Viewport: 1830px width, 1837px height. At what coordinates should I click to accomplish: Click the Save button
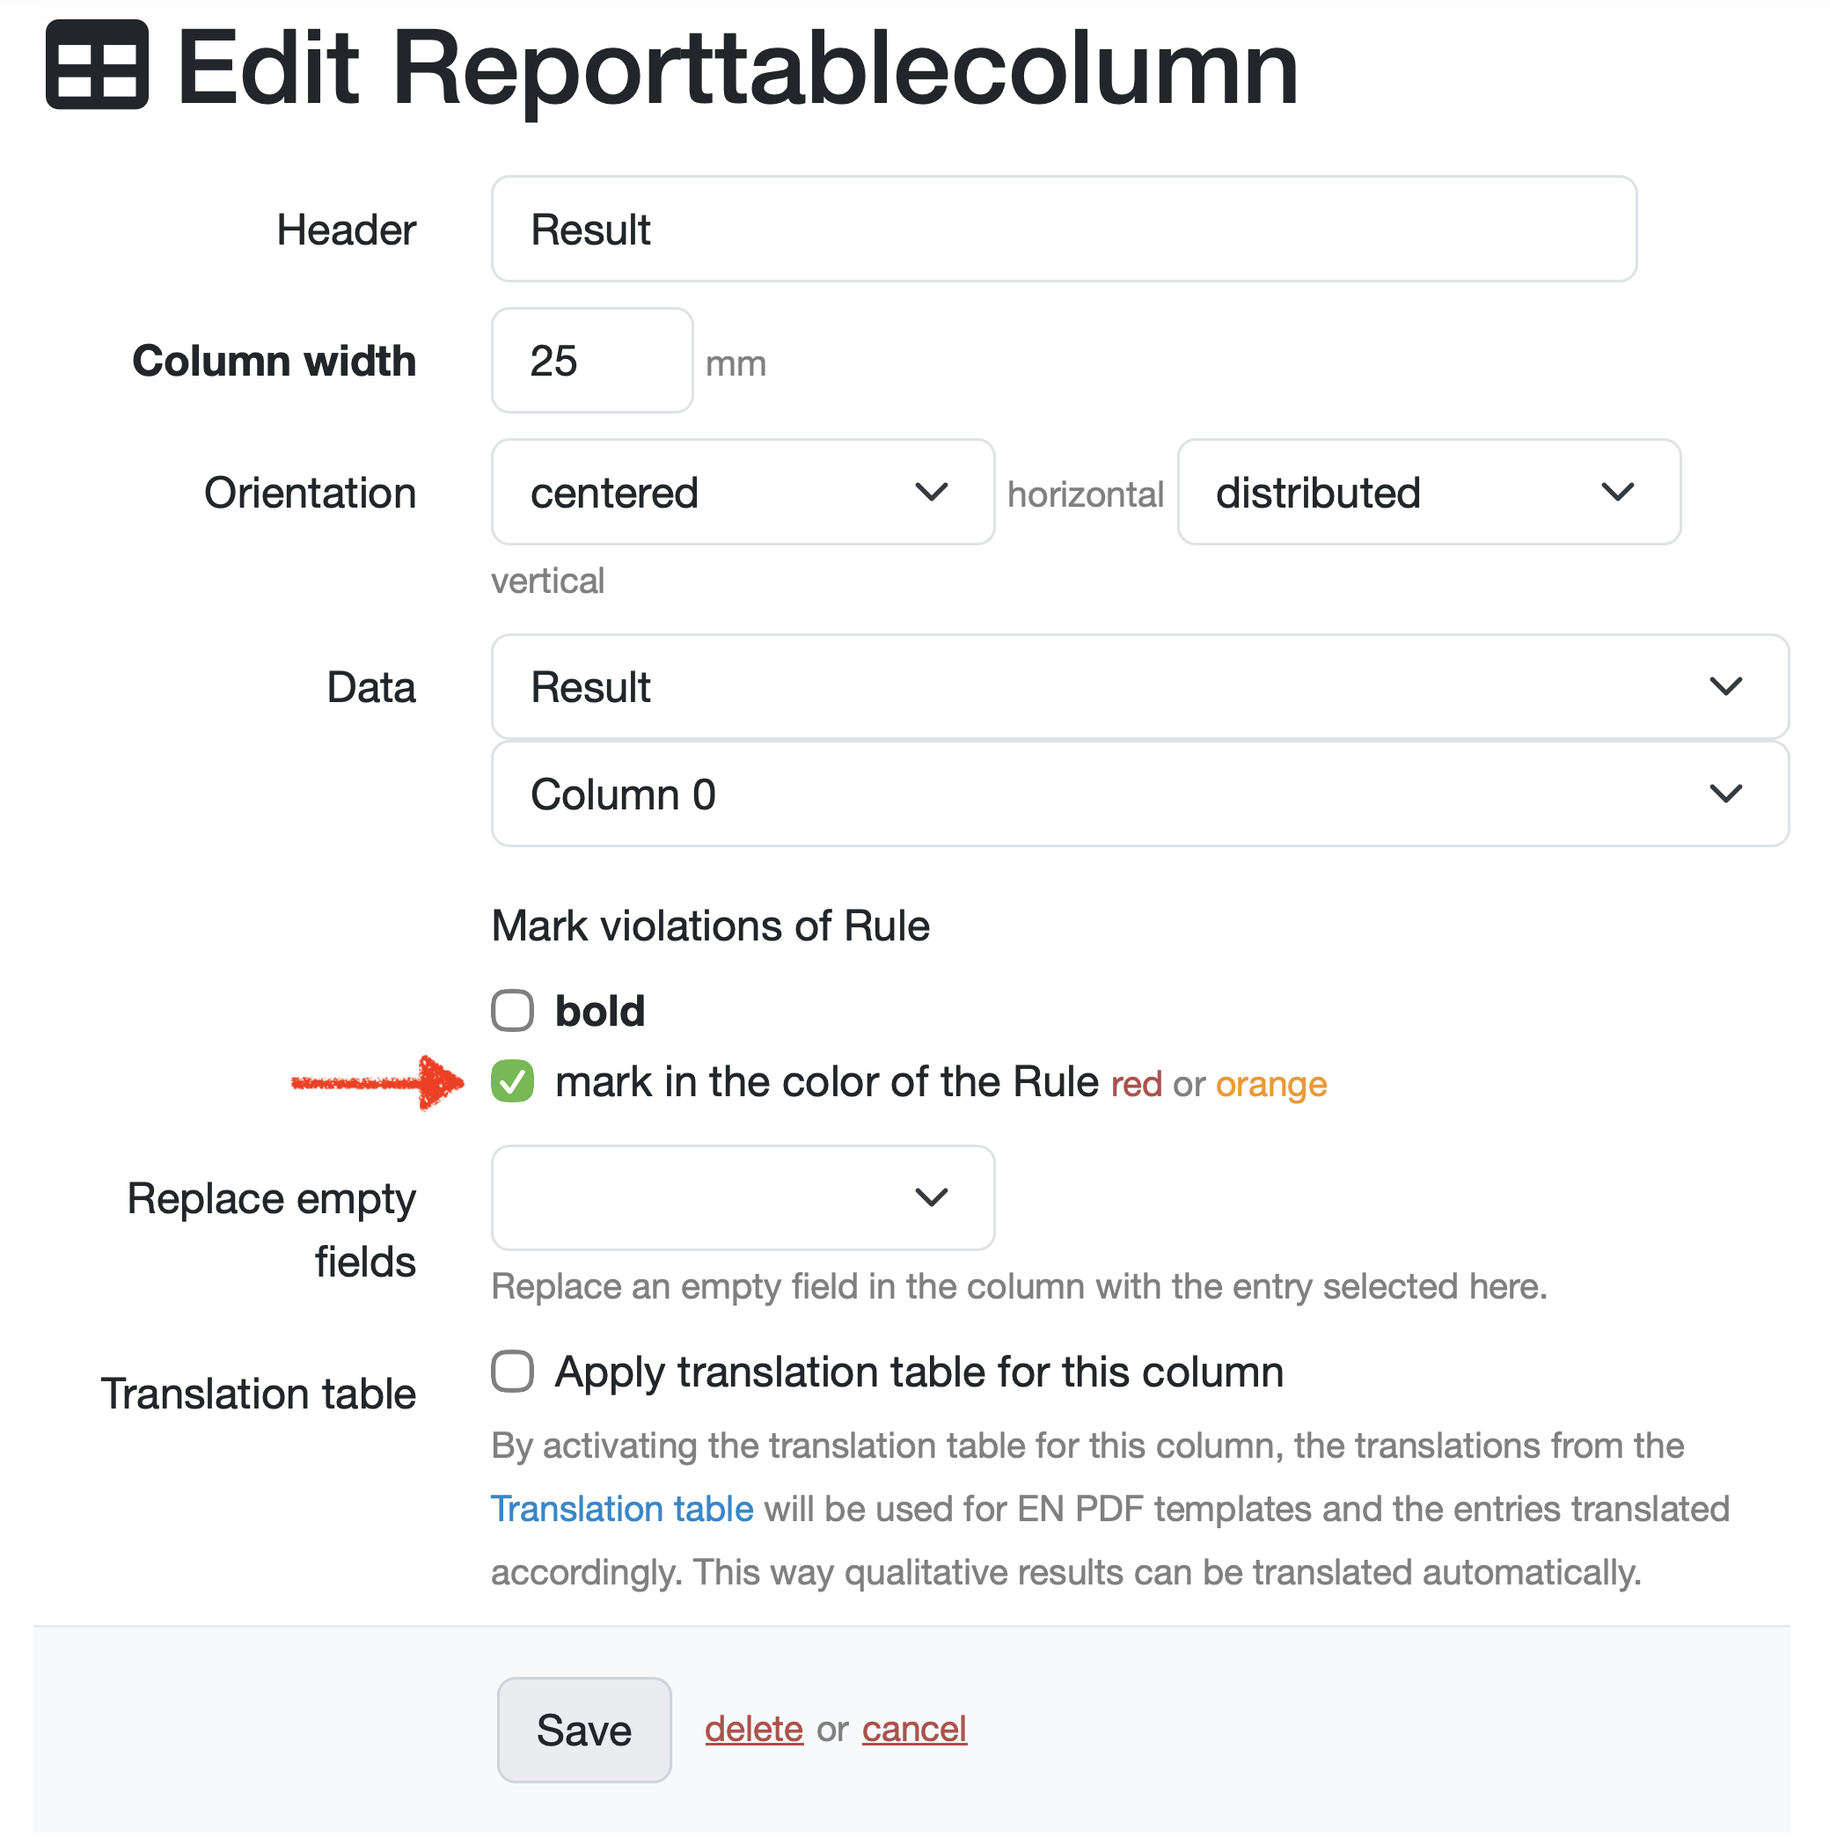point(583,1730)
